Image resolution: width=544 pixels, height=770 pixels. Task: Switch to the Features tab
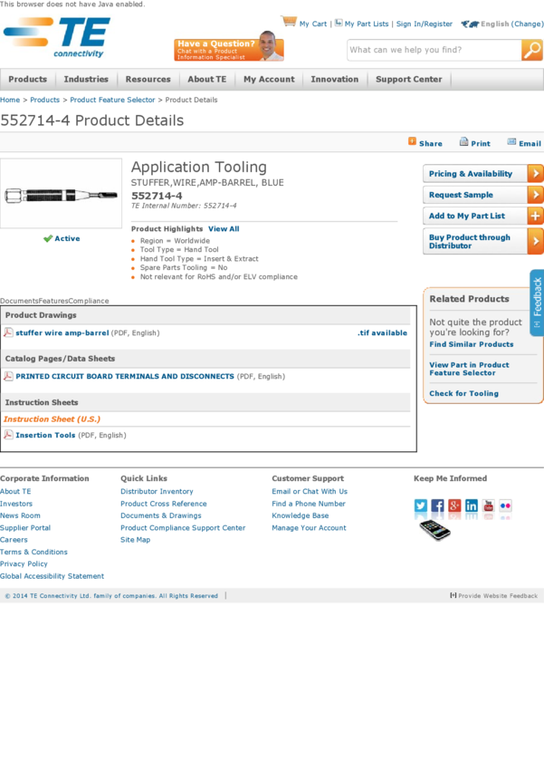coord(53,301)
